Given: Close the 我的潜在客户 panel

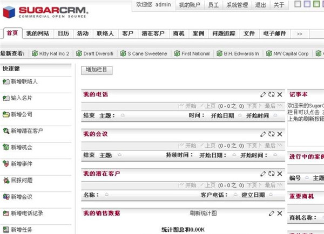Looking at the screenshot, I should (280, 174).
